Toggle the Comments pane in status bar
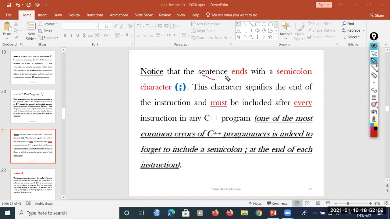 pos(277,203)
